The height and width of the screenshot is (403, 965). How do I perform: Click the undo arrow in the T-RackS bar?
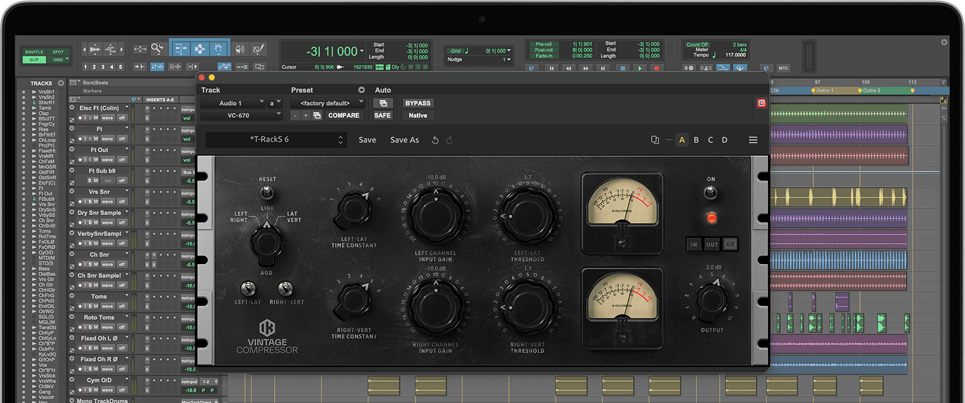click(436, 139)
